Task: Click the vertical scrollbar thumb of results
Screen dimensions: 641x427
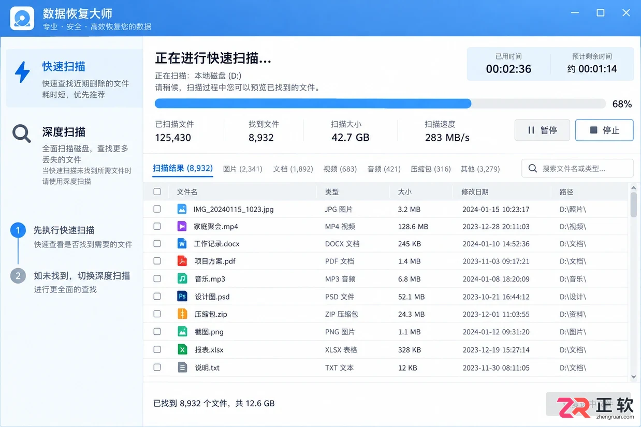Action: (634, 204)
